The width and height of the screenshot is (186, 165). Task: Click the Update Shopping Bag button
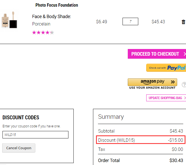(166, 98)
